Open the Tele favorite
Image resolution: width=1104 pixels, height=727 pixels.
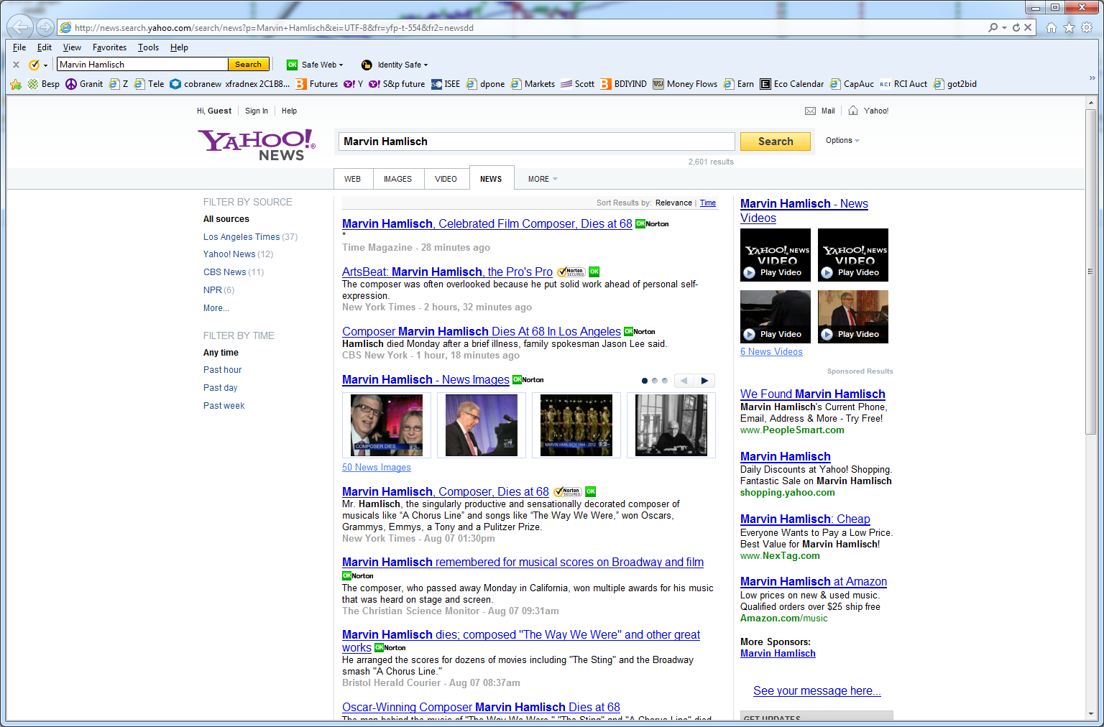(x=149, y=84)
